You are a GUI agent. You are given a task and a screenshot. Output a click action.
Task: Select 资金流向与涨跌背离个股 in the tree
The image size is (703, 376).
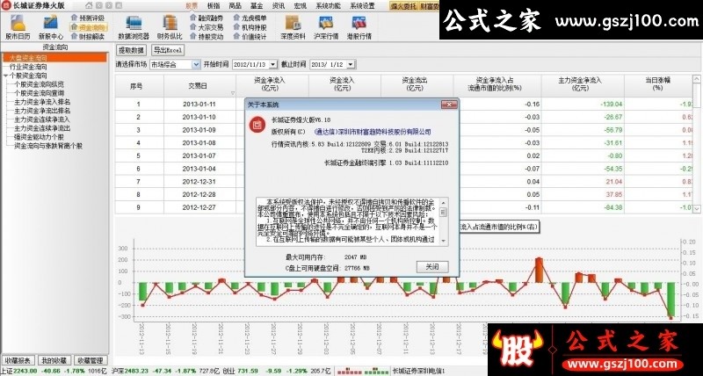[x=48, y=146]
